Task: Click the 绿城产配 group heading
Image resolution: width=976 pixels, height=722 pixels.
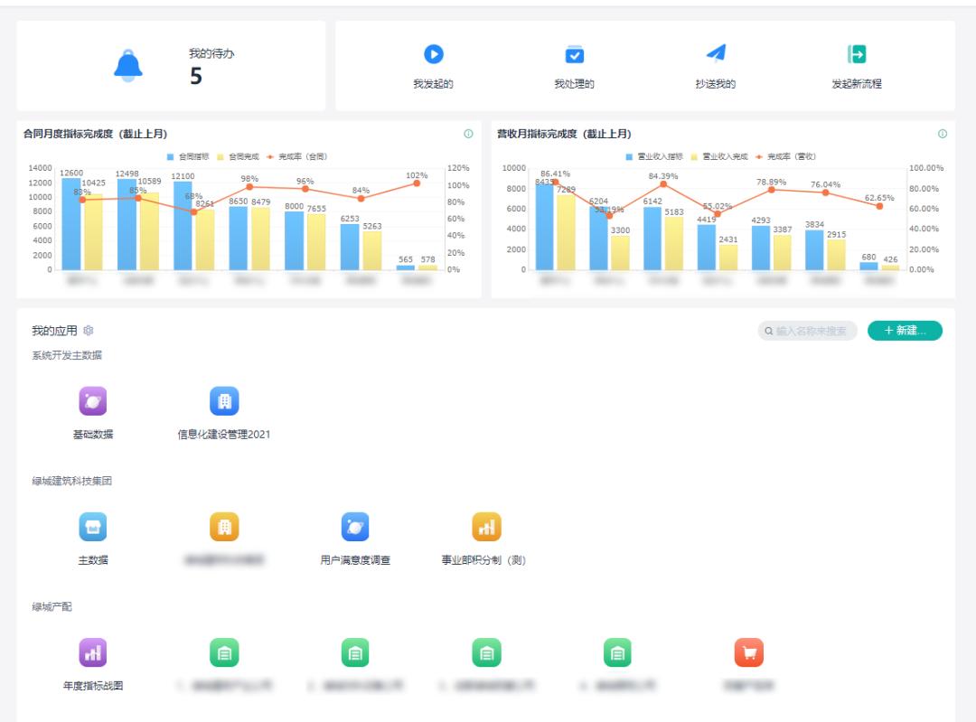Action: tap(52, 607)
